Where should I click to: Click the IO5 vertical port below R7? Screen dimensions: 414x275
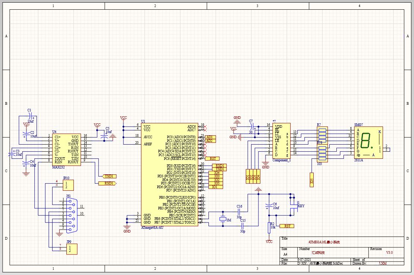point(311,180)
